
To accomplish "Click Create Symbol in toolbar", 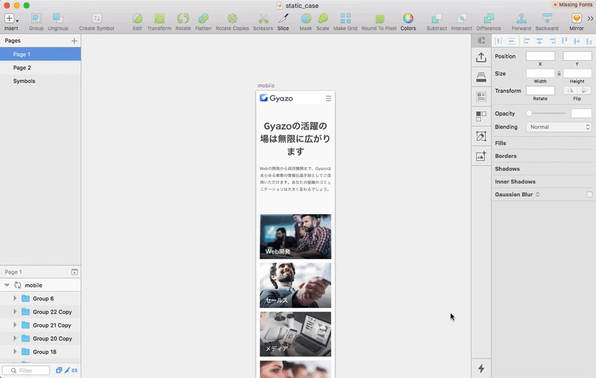I will coord(97,22).
